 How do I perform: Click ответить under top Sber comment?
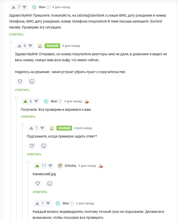tap(16, 34)
